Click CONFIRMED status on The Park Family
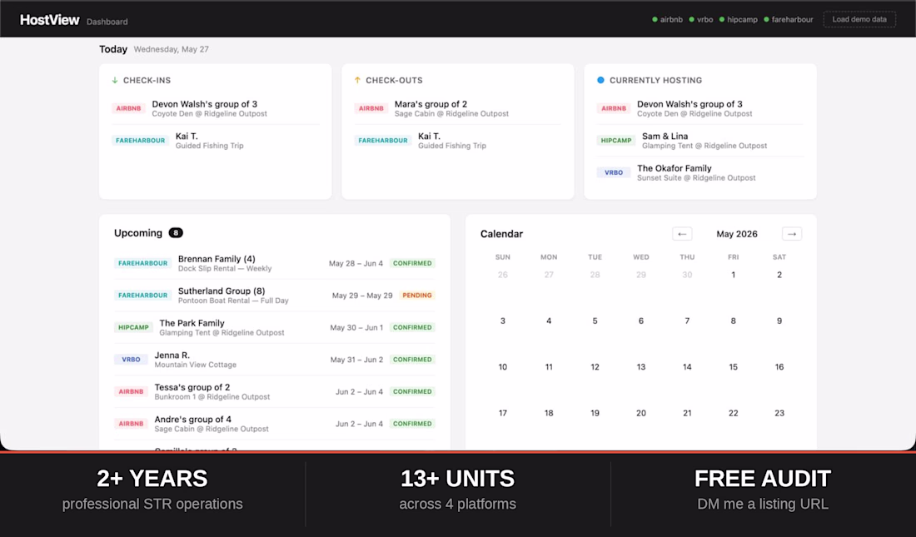The width and height of the screenshot is (916, 537). pyautogui.click(x=412, y=327)
